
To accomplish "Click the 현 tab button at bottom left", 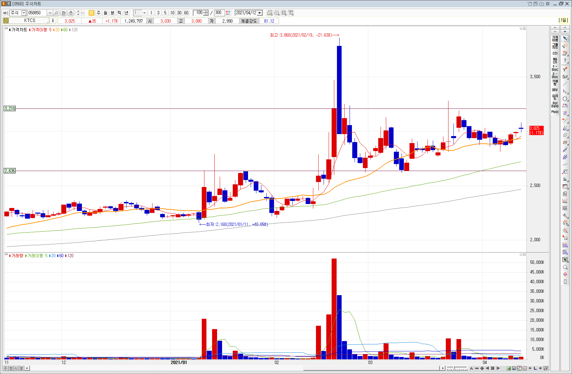I will 11,368.
